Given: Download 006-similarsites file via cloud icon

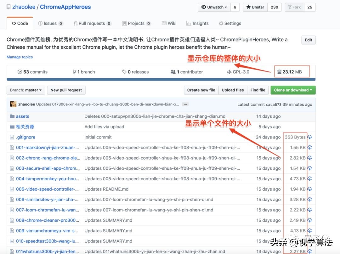Looking at the screenshot, I should pos(310,199).
